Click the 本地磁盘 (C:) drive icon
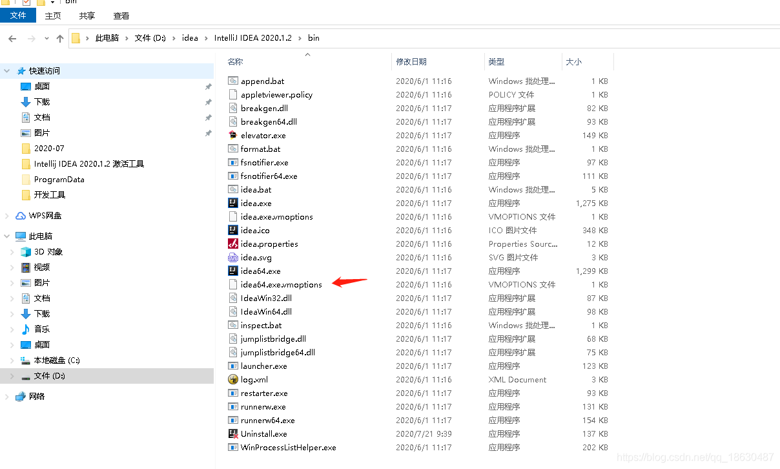This screenshot has height=469, width=780. pos(26,360)
